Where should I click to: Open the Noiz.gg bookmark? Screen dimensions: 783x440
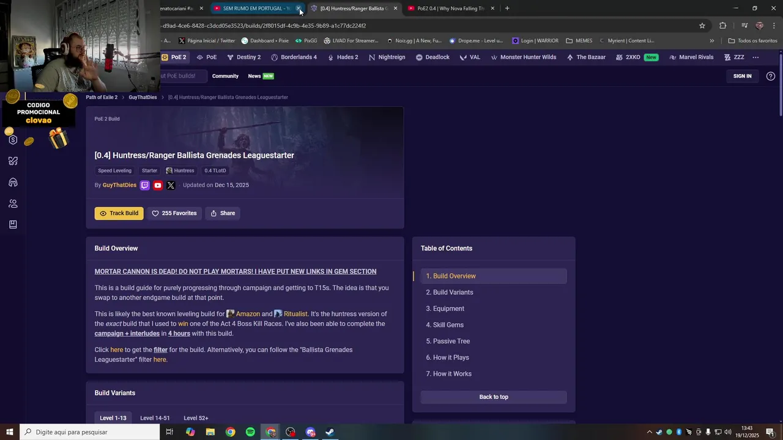coord(414,41)
